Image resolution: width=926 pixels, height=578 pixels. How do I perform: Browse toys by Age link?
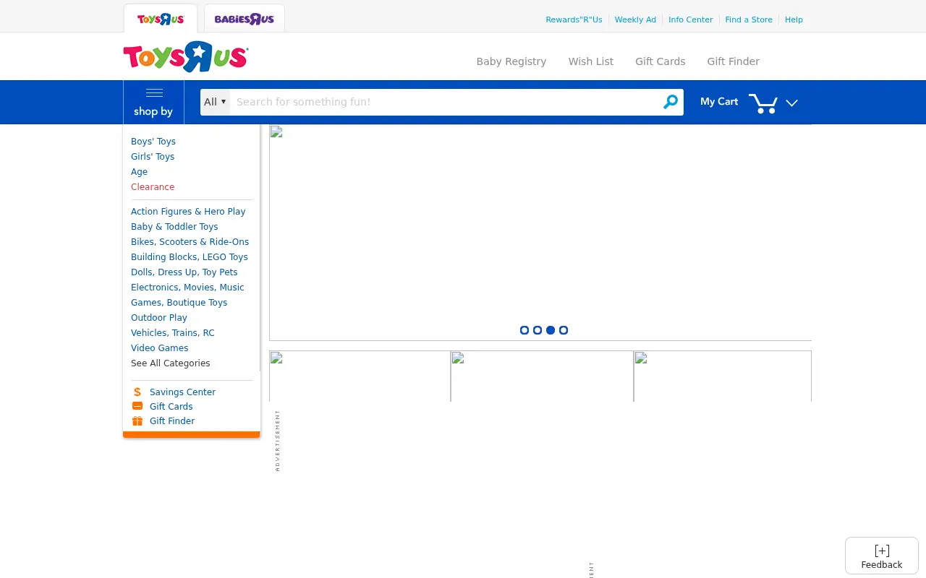[139, 172]
